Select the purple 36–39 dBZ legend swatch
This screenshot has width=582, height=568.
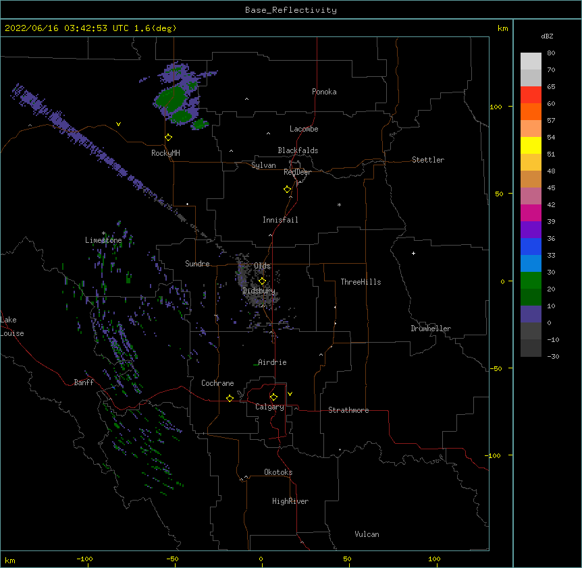[531, 229]
